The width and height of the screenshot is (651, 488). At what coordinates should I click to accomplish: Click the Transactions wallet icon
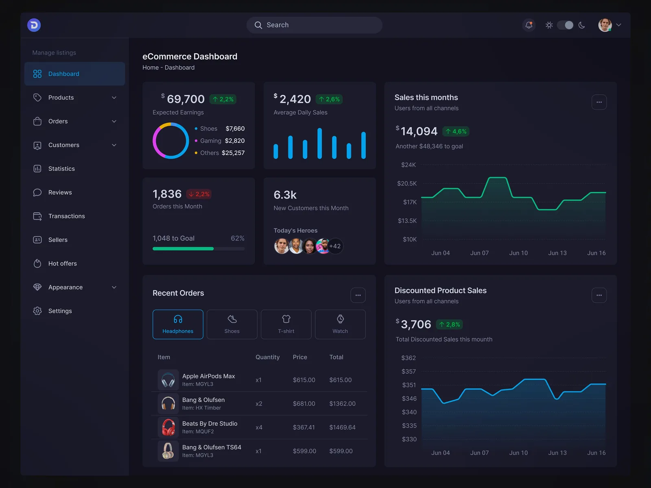pyautogui.click(x=37, y=216)
